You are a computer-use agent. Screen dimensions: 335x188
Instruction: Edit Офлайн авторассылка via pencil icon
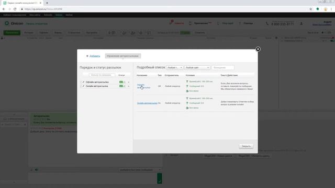pyautogui.click(x=83, y=82)
